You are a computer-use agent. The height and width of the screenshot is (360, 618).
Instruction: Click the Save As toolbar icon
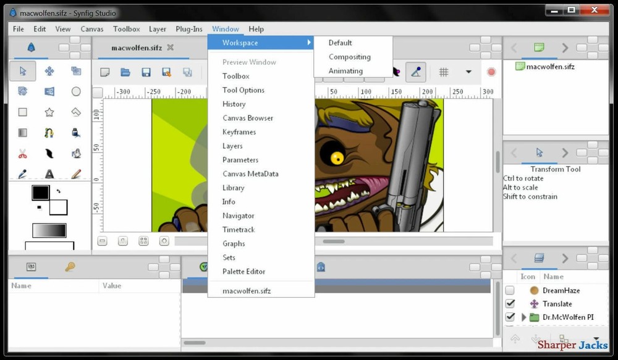tap(166, 72)
